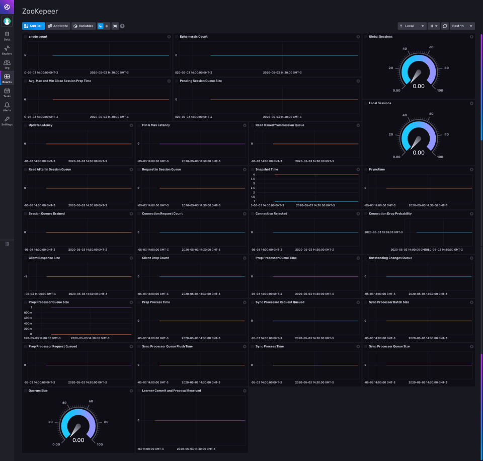483x461 pixels.
Task: Open the user account avatar
Action: [7, 21]
